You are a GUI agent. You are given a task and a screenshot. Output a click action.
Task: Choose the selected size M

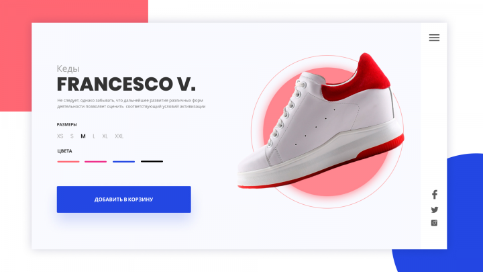[x=83, y=136]
